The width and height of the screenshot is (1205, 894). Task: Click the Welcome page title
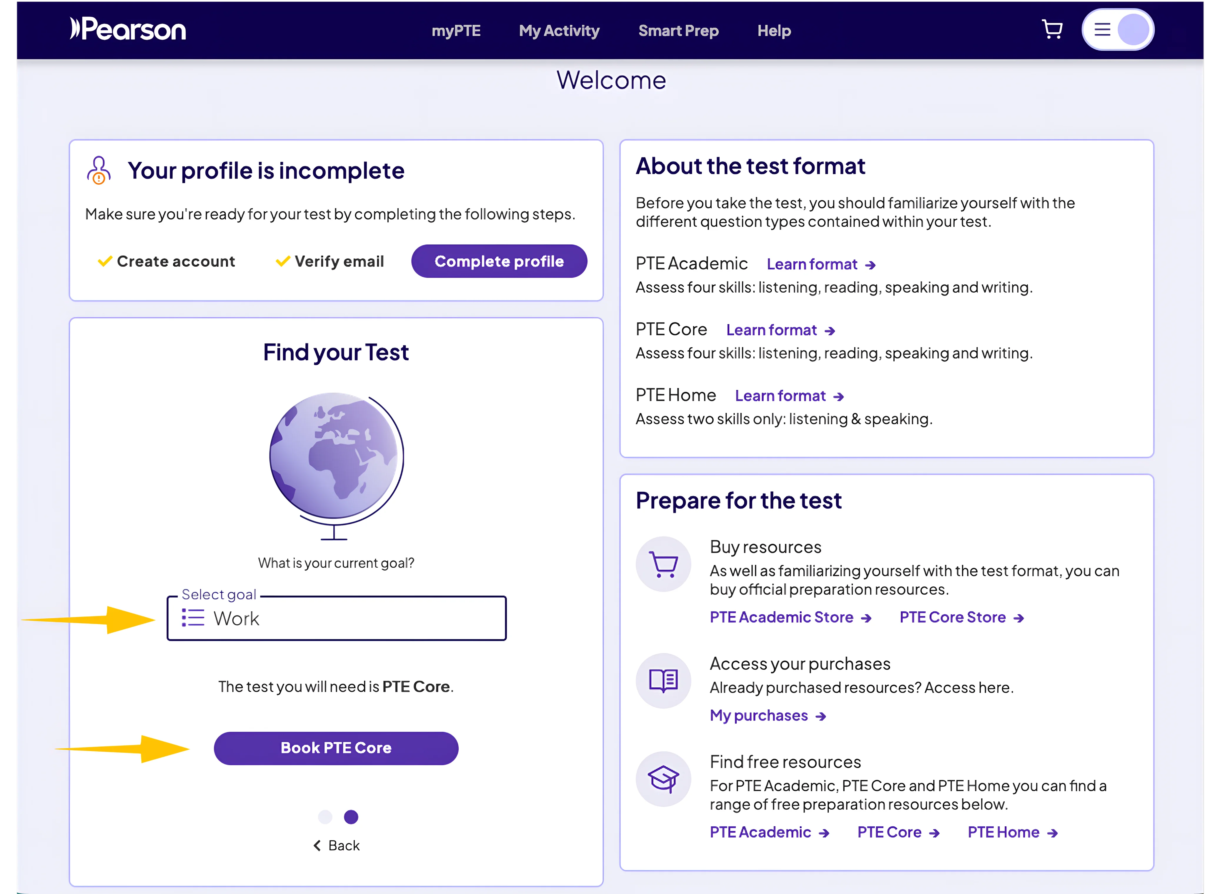tap(611, 81)
